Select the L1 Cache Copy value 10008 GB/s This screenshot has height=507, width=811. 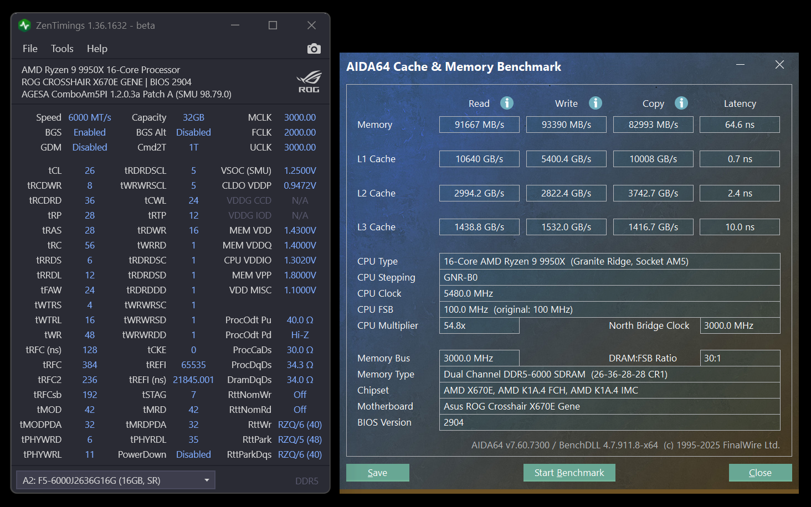pos(653,159)
